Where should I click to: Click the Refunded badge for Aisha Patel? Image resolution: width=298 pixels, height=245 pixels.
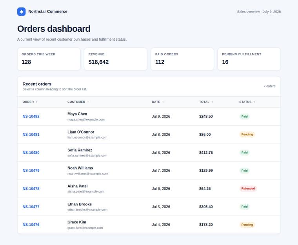248,189
